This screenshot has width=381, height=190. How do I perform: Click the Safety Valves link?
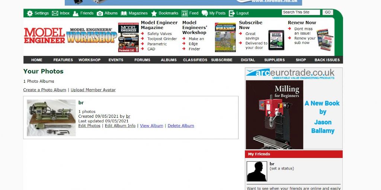pos(159,34)
